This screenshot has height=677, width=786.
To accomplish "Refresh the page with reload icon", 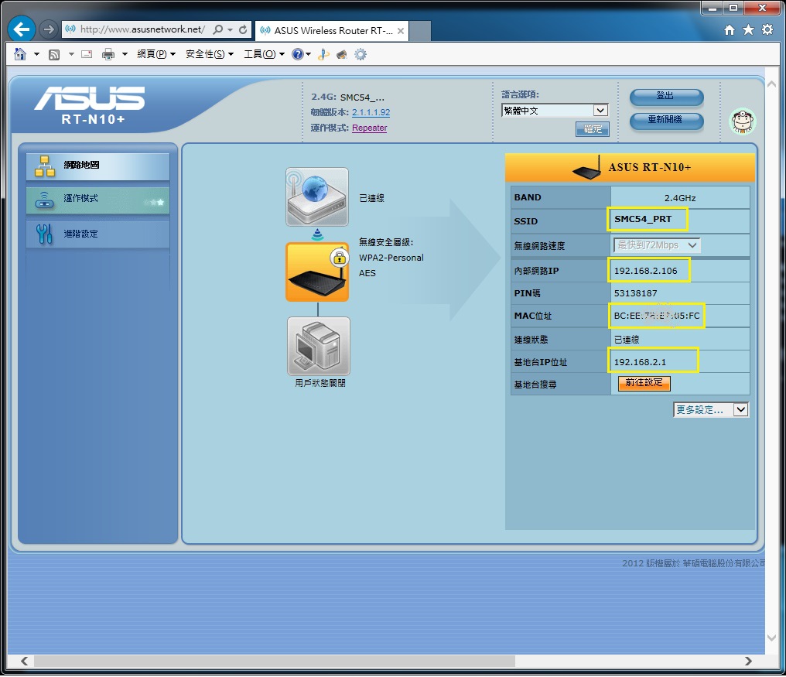I will [x=243, y=29].
